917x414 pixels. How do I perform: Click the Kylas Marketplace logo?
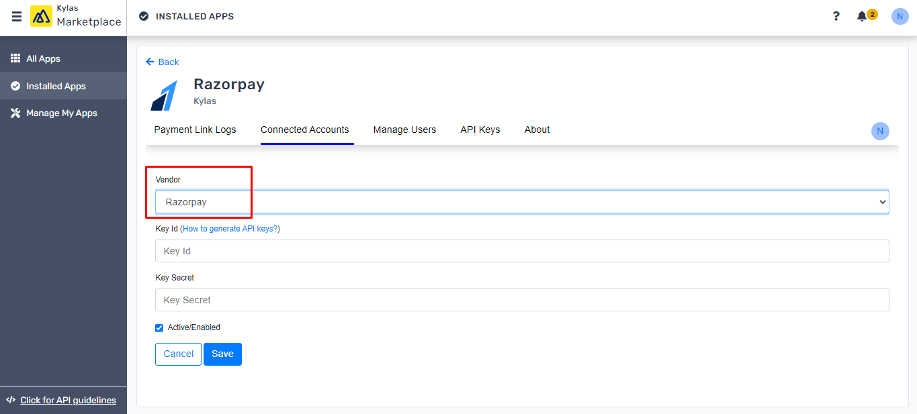(76, 16)
